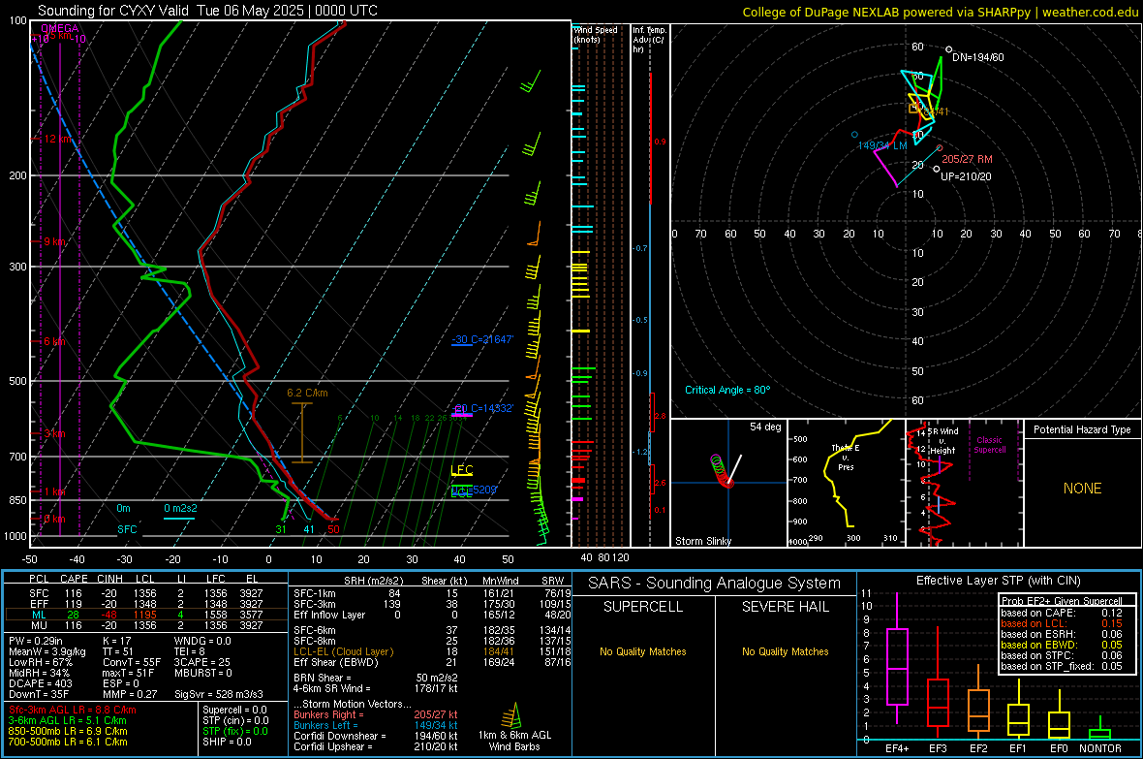The width and height of the screenshot is (1143, 759).
Task: Click the 'Eff Inflow Layer' row
Action: pos(432,615)
